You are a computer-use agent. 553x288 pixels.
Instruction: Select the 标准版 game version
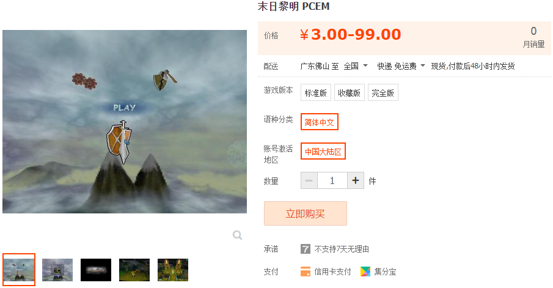[316, 93]
